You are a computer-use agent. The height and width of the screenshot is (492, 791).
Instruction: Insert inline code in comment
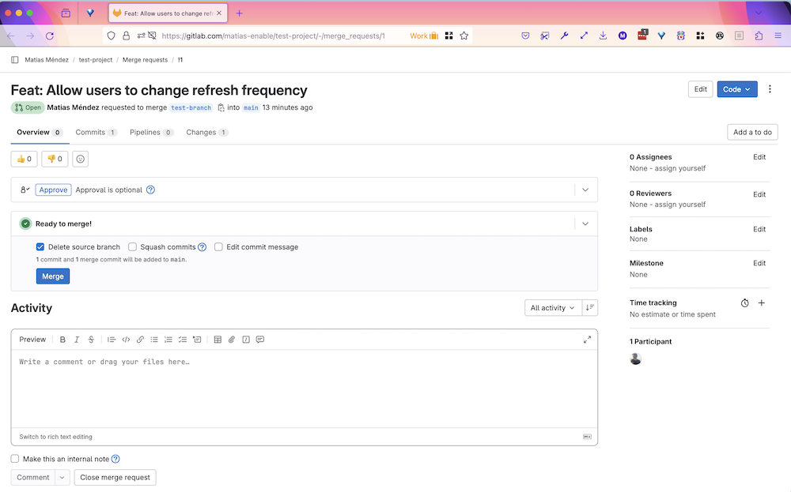click(x=126, y=340)
